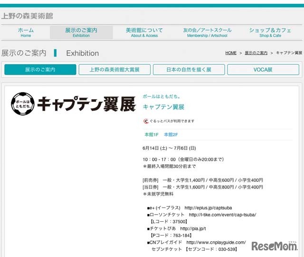Select the 日本の自然を描く展 tab
304x257 pixels.
coord(189,69)
